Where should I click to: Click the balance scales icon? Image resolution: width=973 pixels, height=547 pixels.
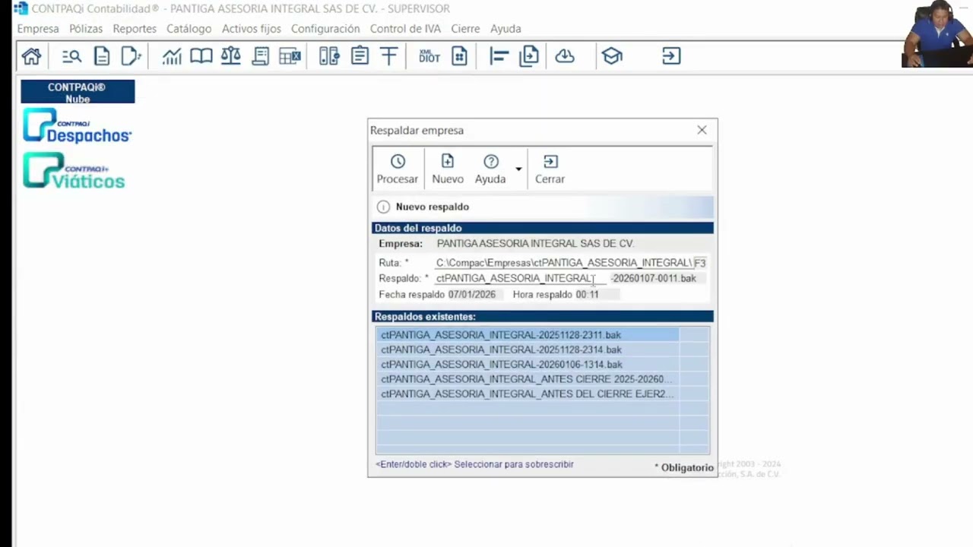(230, 56)
